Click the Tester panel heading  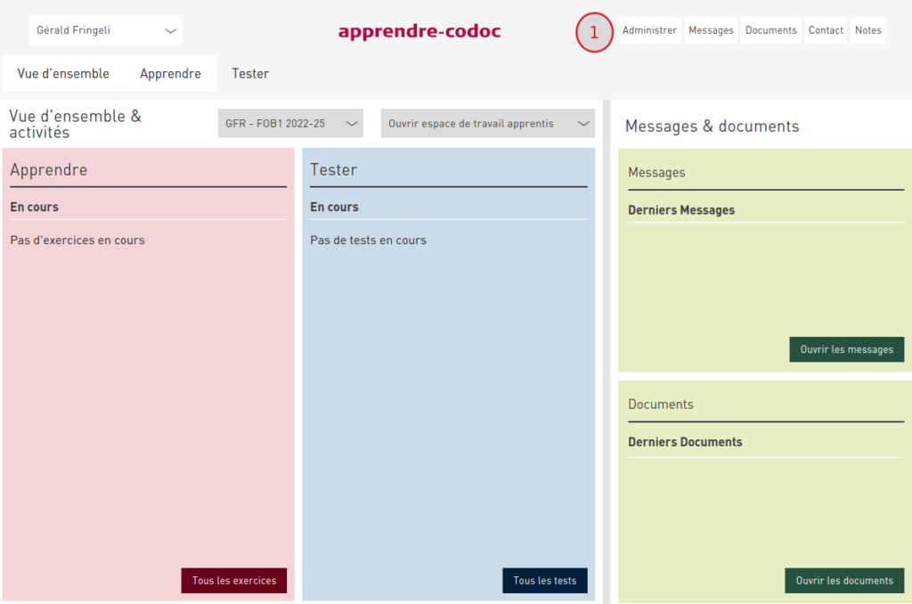333,170
